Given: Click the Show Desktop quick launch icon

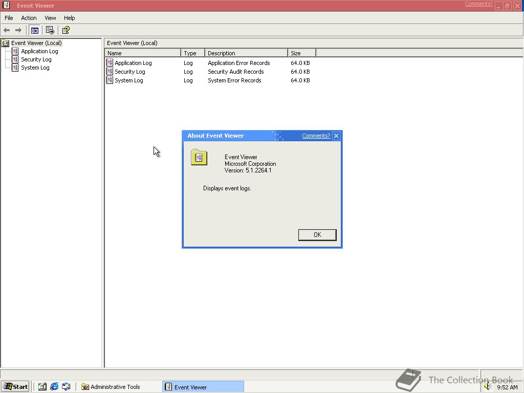Looking at the screenshot, I should coord(66,387).
